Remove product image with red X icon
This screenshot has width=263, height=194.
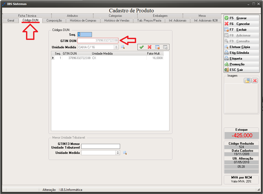pyautogui.click(x=255, y=81)
